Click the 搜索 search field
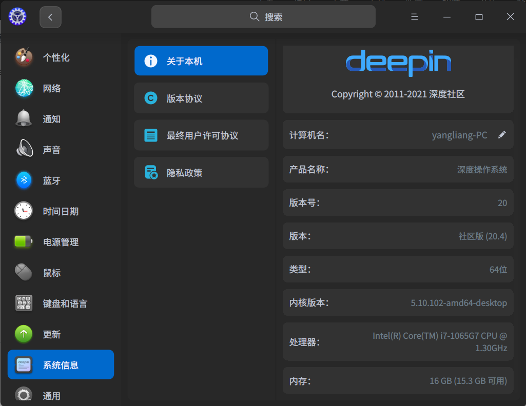526x406 pixels. (x=263, y=16)
